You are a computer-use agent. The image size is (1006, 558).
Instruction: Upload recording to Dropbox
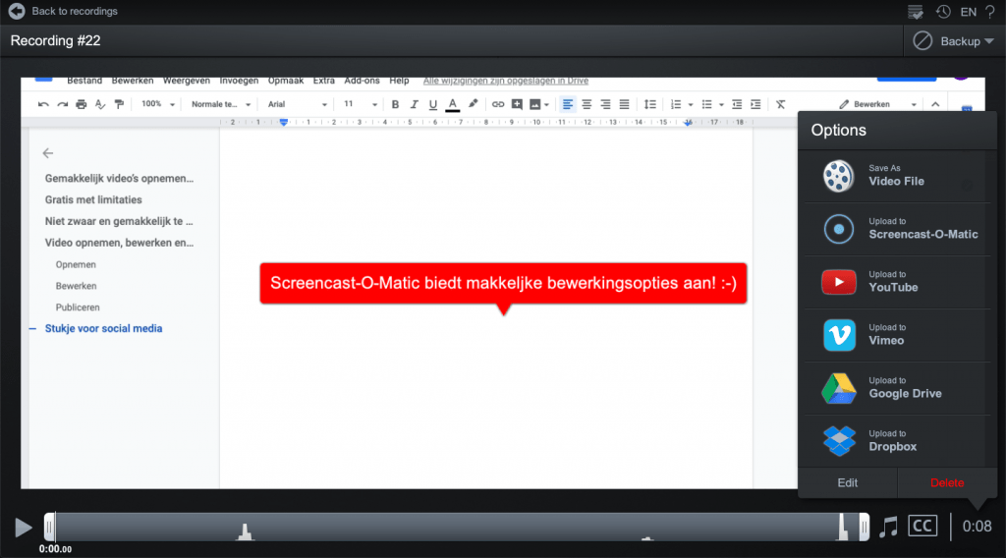tap(897, 441)
